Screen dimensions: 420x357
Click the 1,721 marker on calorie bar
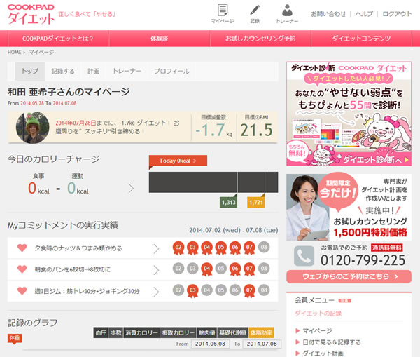pos(256,202)
